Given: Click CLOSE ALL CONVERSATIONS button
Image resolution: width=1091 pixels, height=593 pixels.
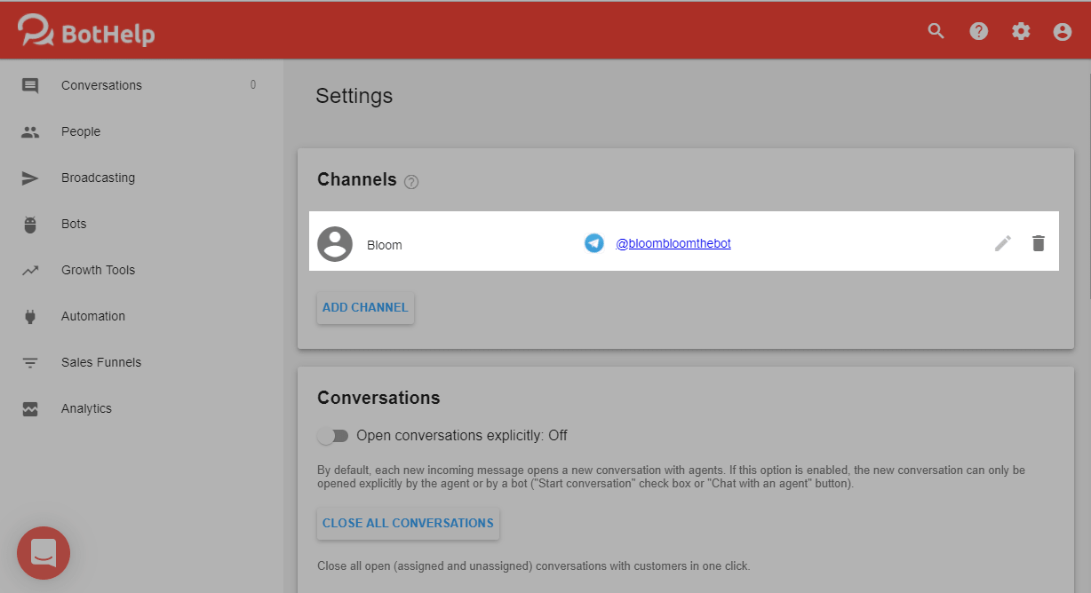Looking at the screenshot, I should [408, 524].
